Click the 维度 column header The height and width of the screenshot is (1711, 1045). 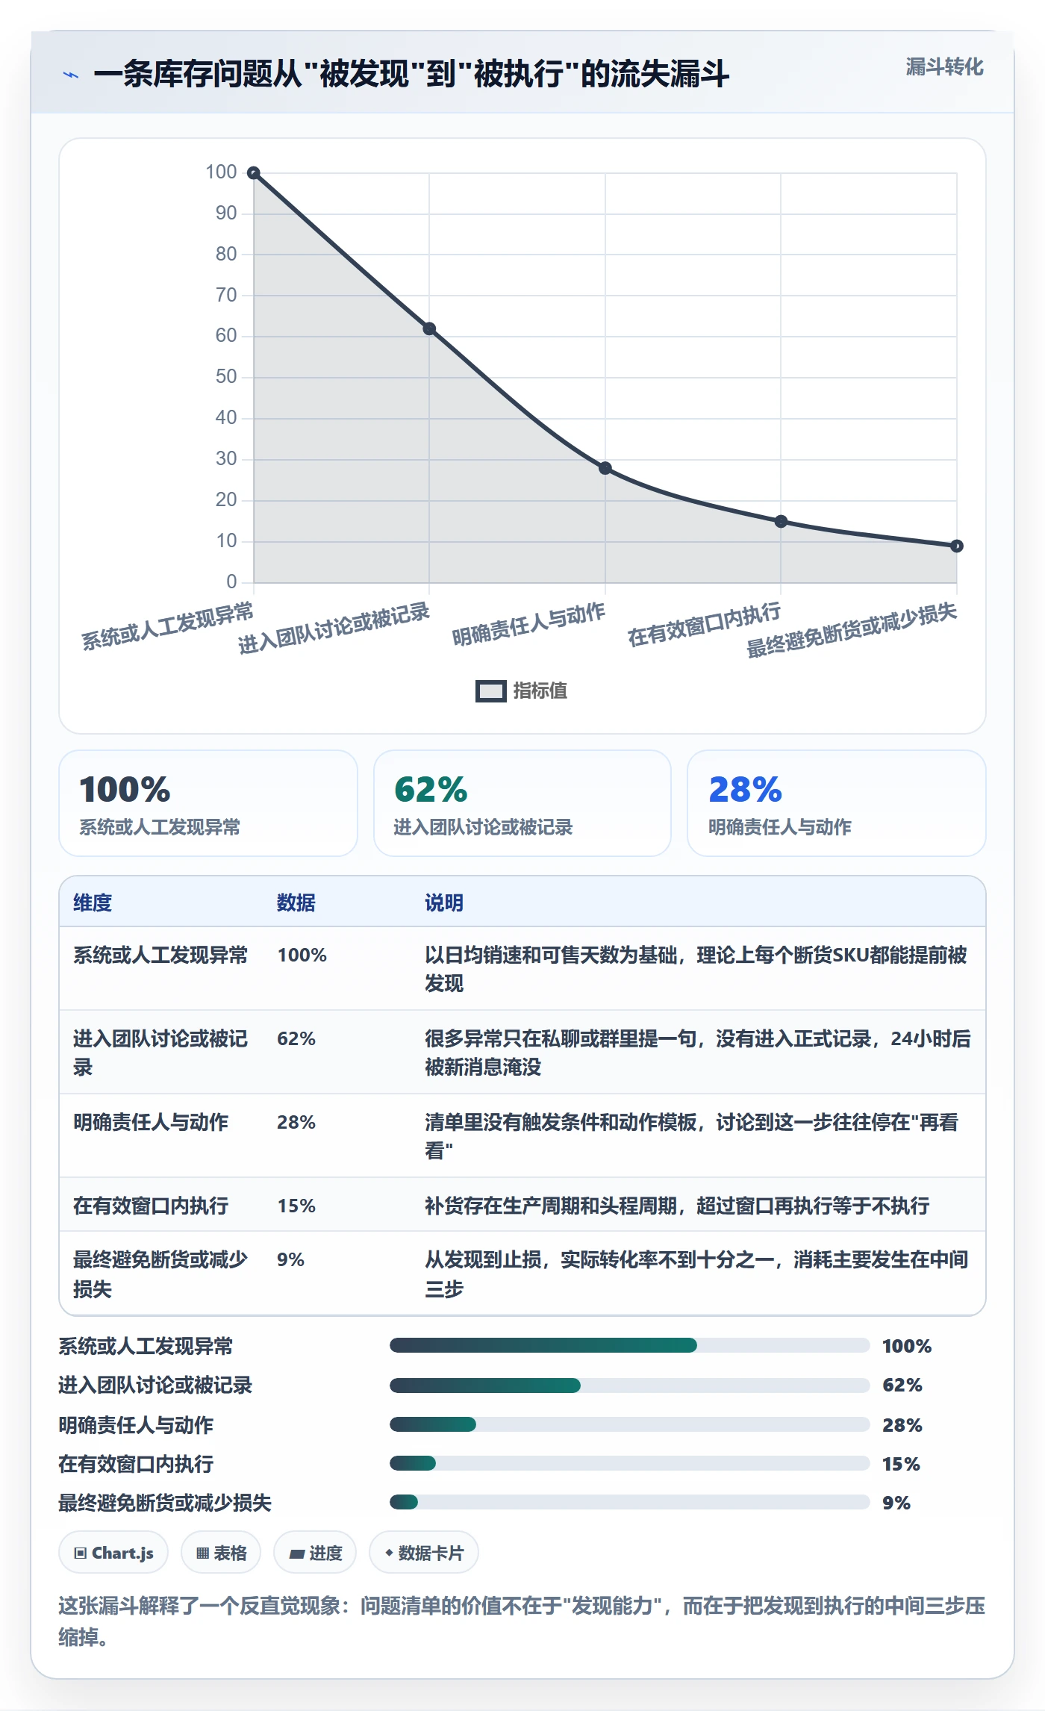coord(93,903)
